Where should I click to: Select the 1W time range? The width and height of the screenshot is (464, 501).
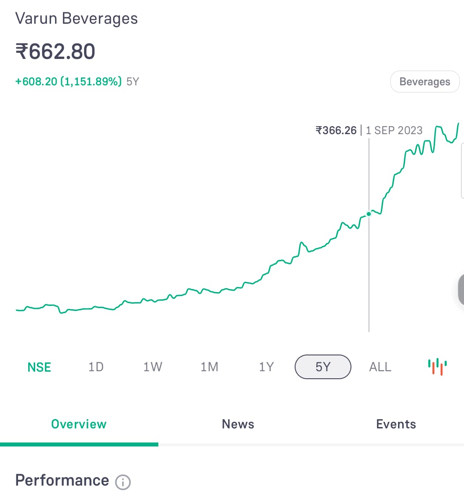(x=153, y=367)
